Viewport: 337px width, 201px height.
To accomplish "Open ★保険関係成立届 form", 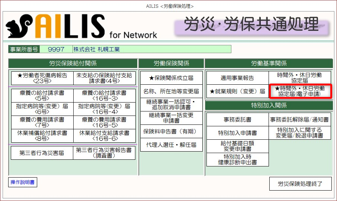I will (x=171, y=78).
